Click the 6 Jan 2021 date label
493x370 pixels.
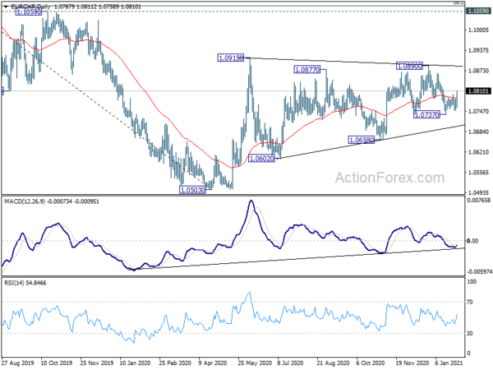tap(446, 362)
